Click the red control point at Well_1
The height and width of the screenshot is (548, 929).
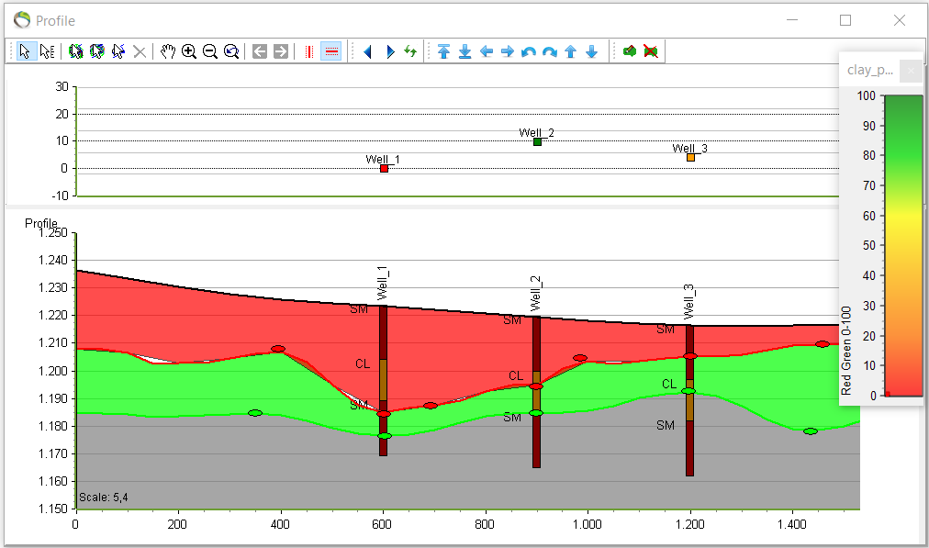pos(384,414)
